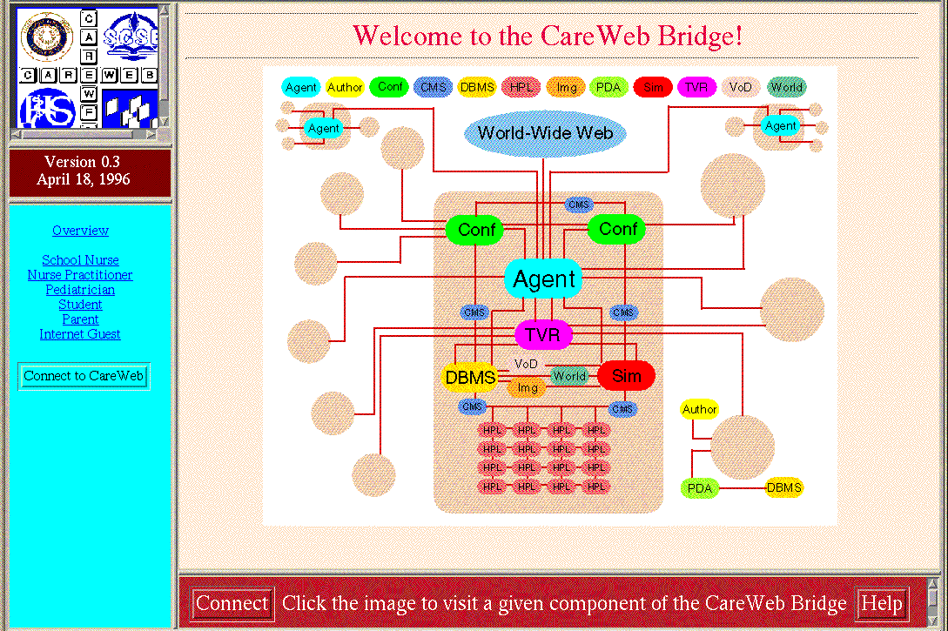
Task: Click the logo frame vertical scrollbar
Action: pos(165,65)
